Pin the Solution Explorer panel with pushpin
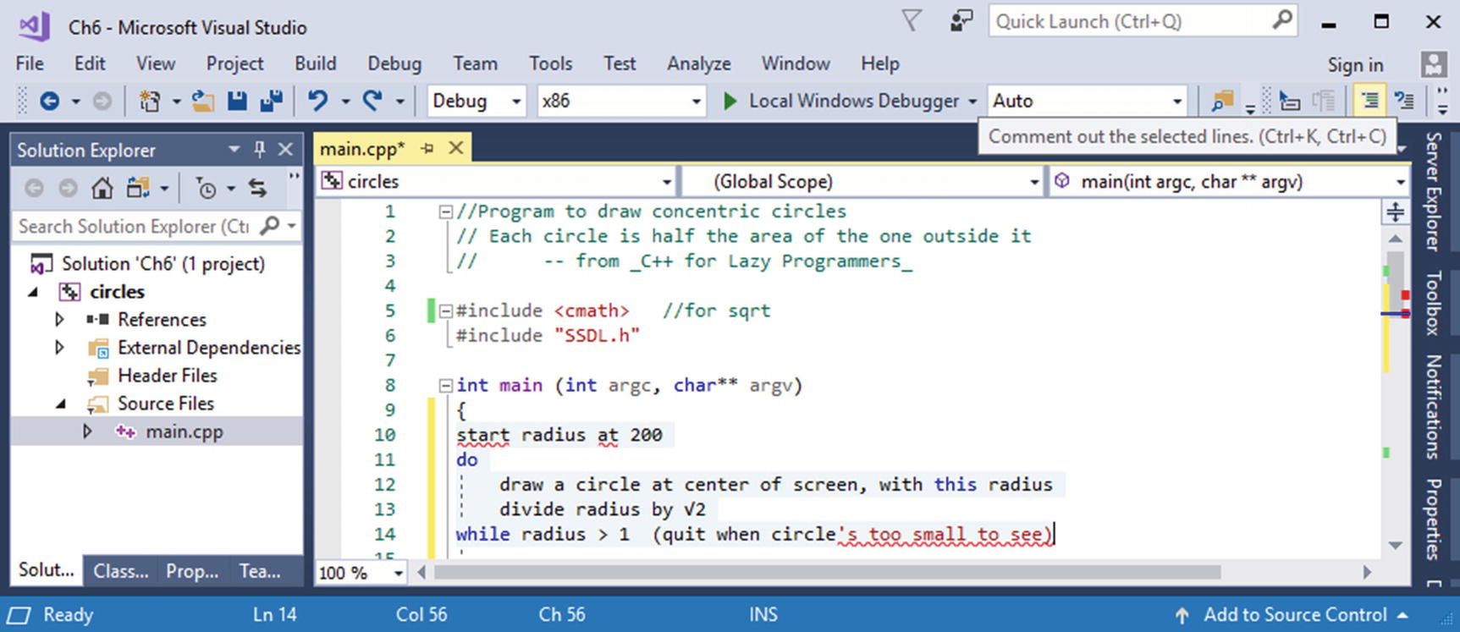This screenshot has height=632, width=1460. coord(260,150)
